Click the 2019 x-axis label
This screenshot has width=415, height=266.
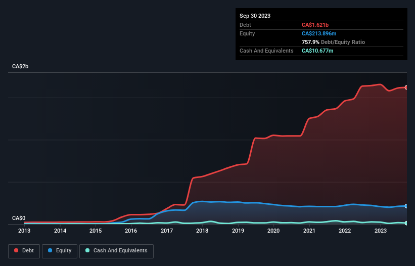pyautogui.click(x=238, y=231)
